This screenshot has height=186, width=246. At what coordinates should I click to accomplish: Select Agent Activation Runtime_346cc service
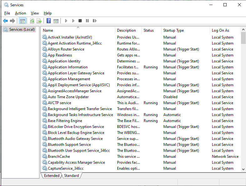(x=75, y=43)
